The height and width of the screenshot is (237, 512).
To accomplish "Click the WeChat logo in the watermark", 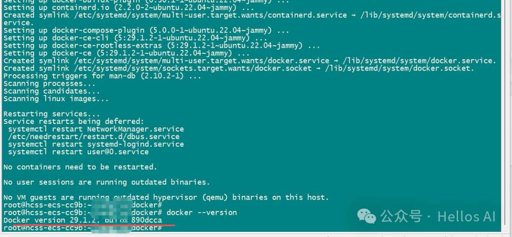I will point(366,217).
